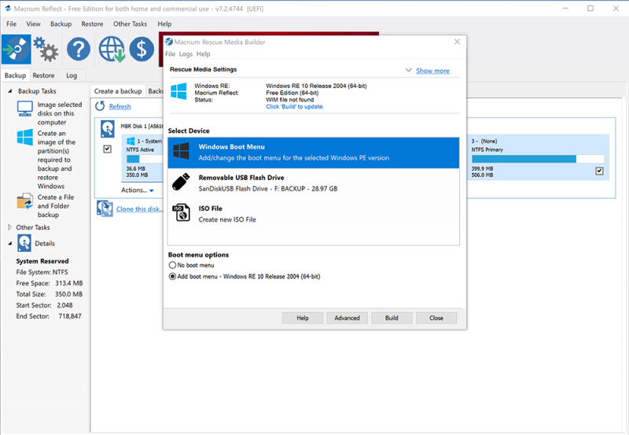Open the Logs menu in Rescue Media Builder
This screenshot has width=629, height=435.
[x=186, y=54]
